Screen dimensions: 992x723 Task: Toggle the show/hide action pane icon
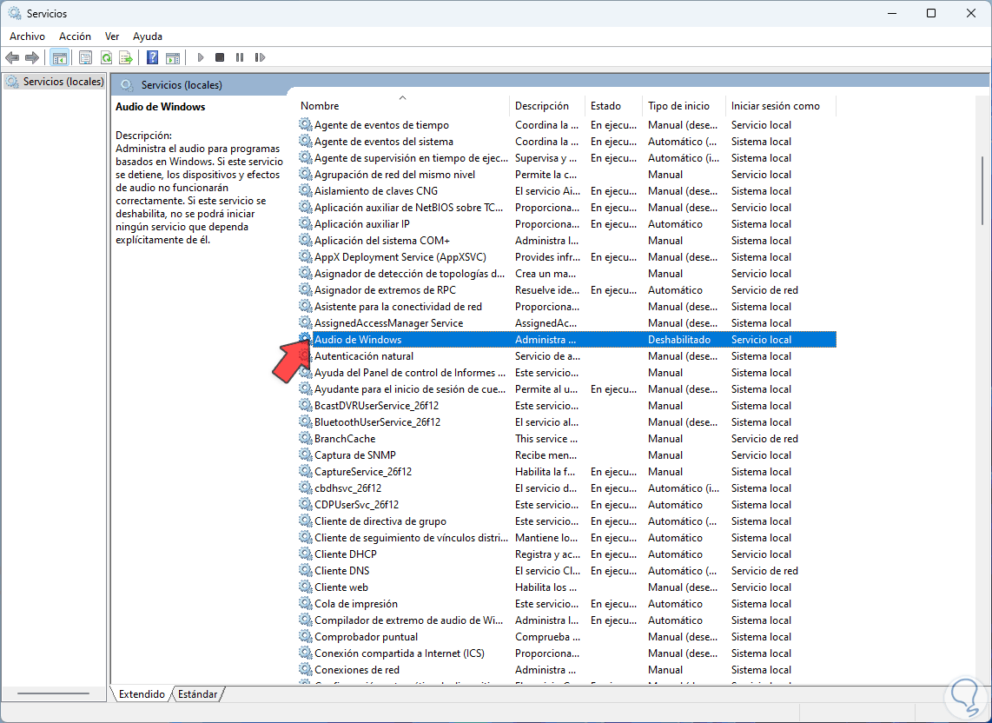pos(173,57)
